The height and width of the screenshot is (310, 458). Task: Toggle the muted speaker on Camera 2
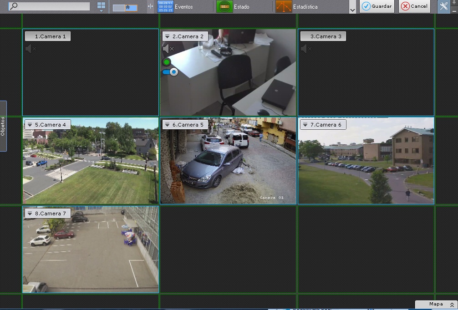168,49
